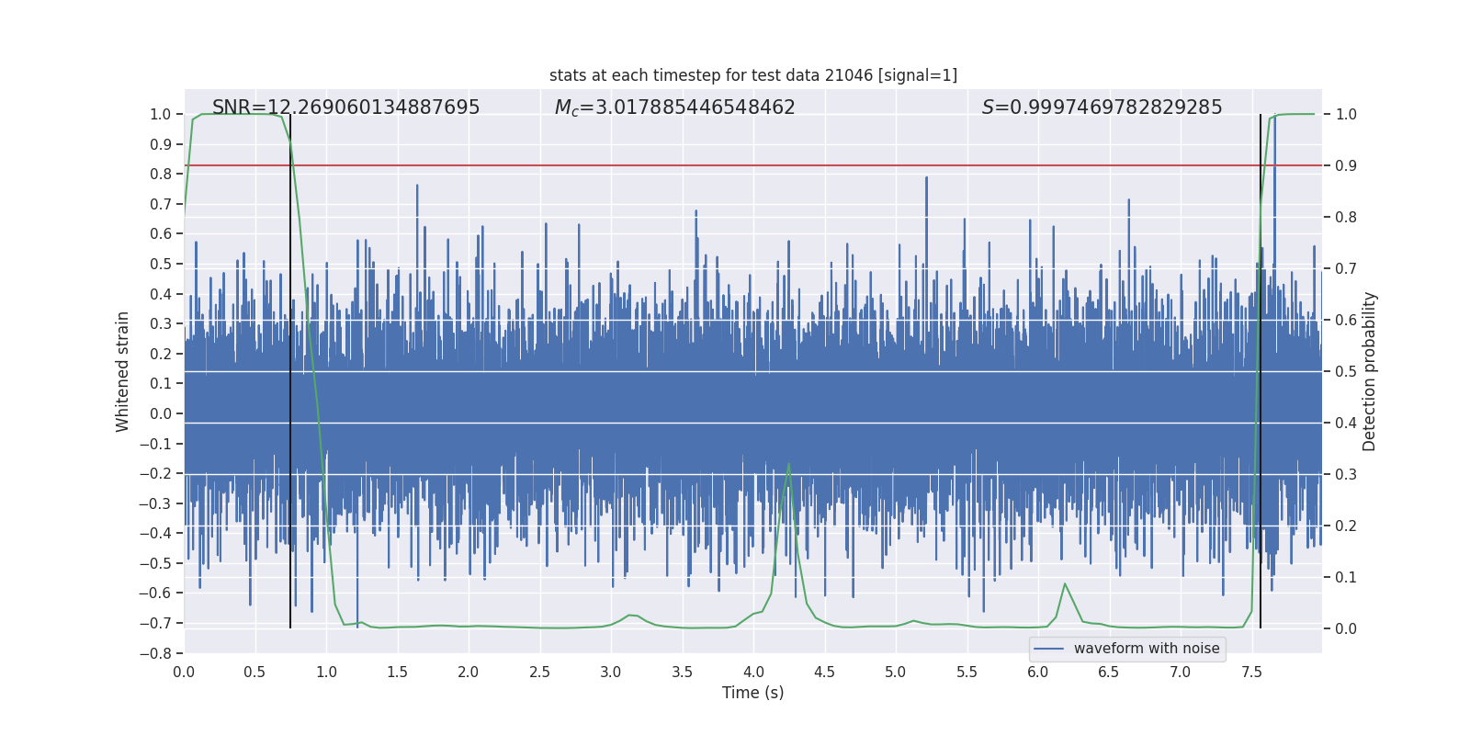Click the 6.5 tick on the Time axis
Image resolution: width=1470 pixels, height=735 pixels.
(x=1109, y=673)
